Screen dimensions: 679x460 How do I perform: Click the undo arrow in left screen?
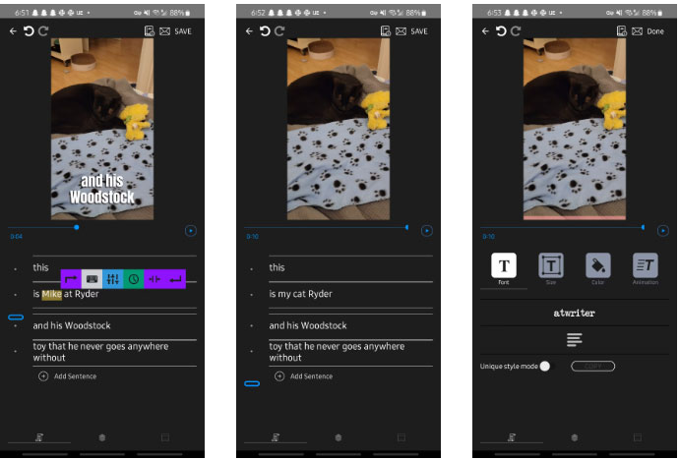tap(29, 31)
